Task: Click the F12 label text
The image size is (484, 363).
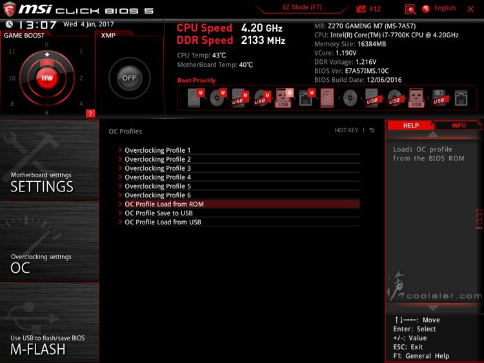Action: [375, 9]
